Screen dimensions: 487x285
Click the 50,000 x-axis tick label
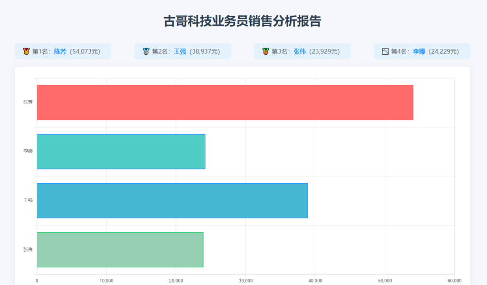pyautogui.click(x=385, y=281)
